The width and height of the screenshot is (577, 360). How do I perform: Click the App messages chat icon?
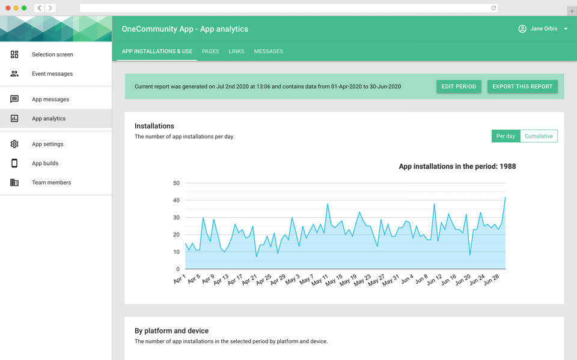(14, 100)
